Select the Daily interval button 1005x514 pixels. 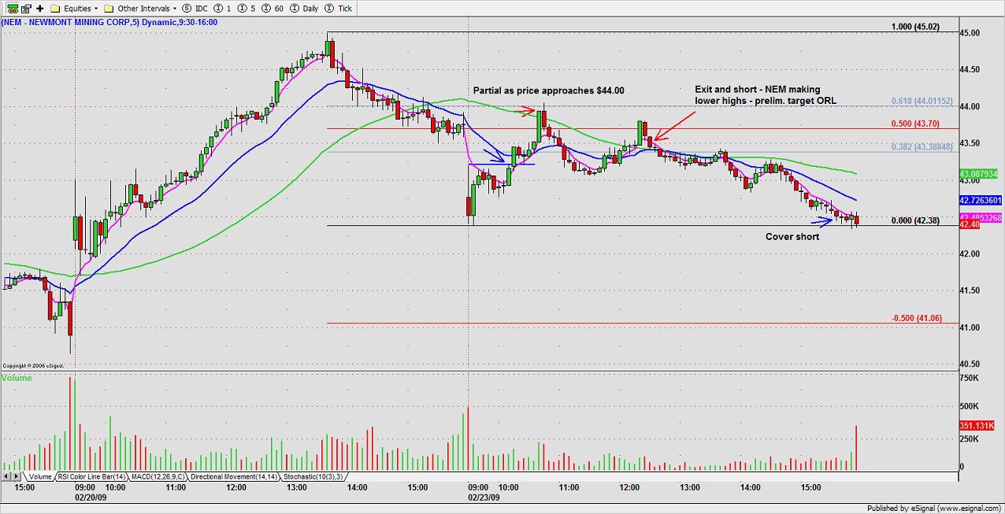pyautogui.click(x=304, y=8)
